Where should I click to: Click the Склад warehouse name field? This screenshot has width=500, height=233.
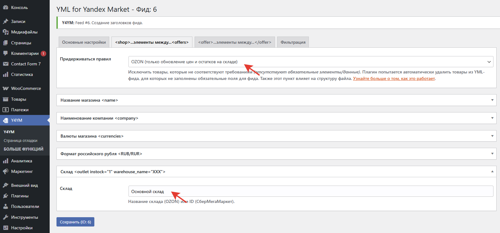tap(310, 191)
